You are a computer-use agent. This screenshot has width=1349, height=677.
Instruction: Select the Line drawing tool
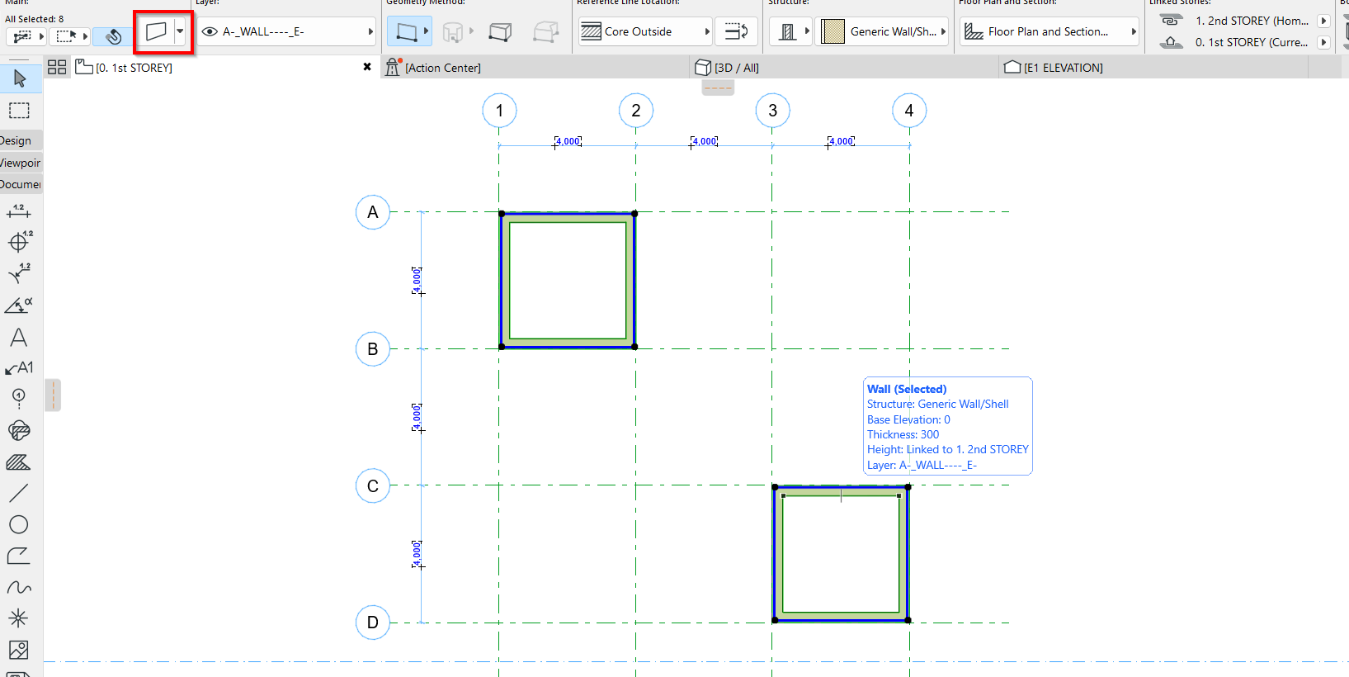(18, 493)
